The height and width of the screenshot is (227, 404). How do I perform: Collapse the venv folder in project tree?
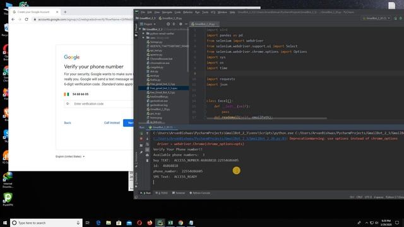coord(144,38)
